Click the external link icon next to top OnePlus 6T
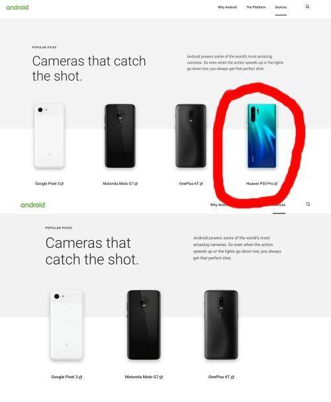The width and height of the screenshot is (331, 402). [201, 184]
